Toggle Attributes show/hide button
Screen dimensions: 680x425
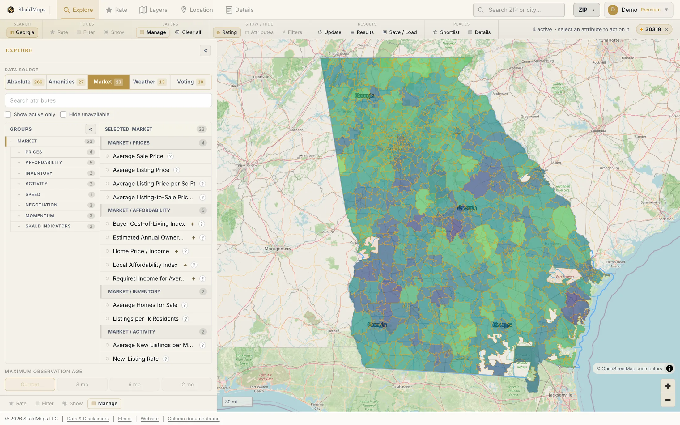[x=259, y=32]
